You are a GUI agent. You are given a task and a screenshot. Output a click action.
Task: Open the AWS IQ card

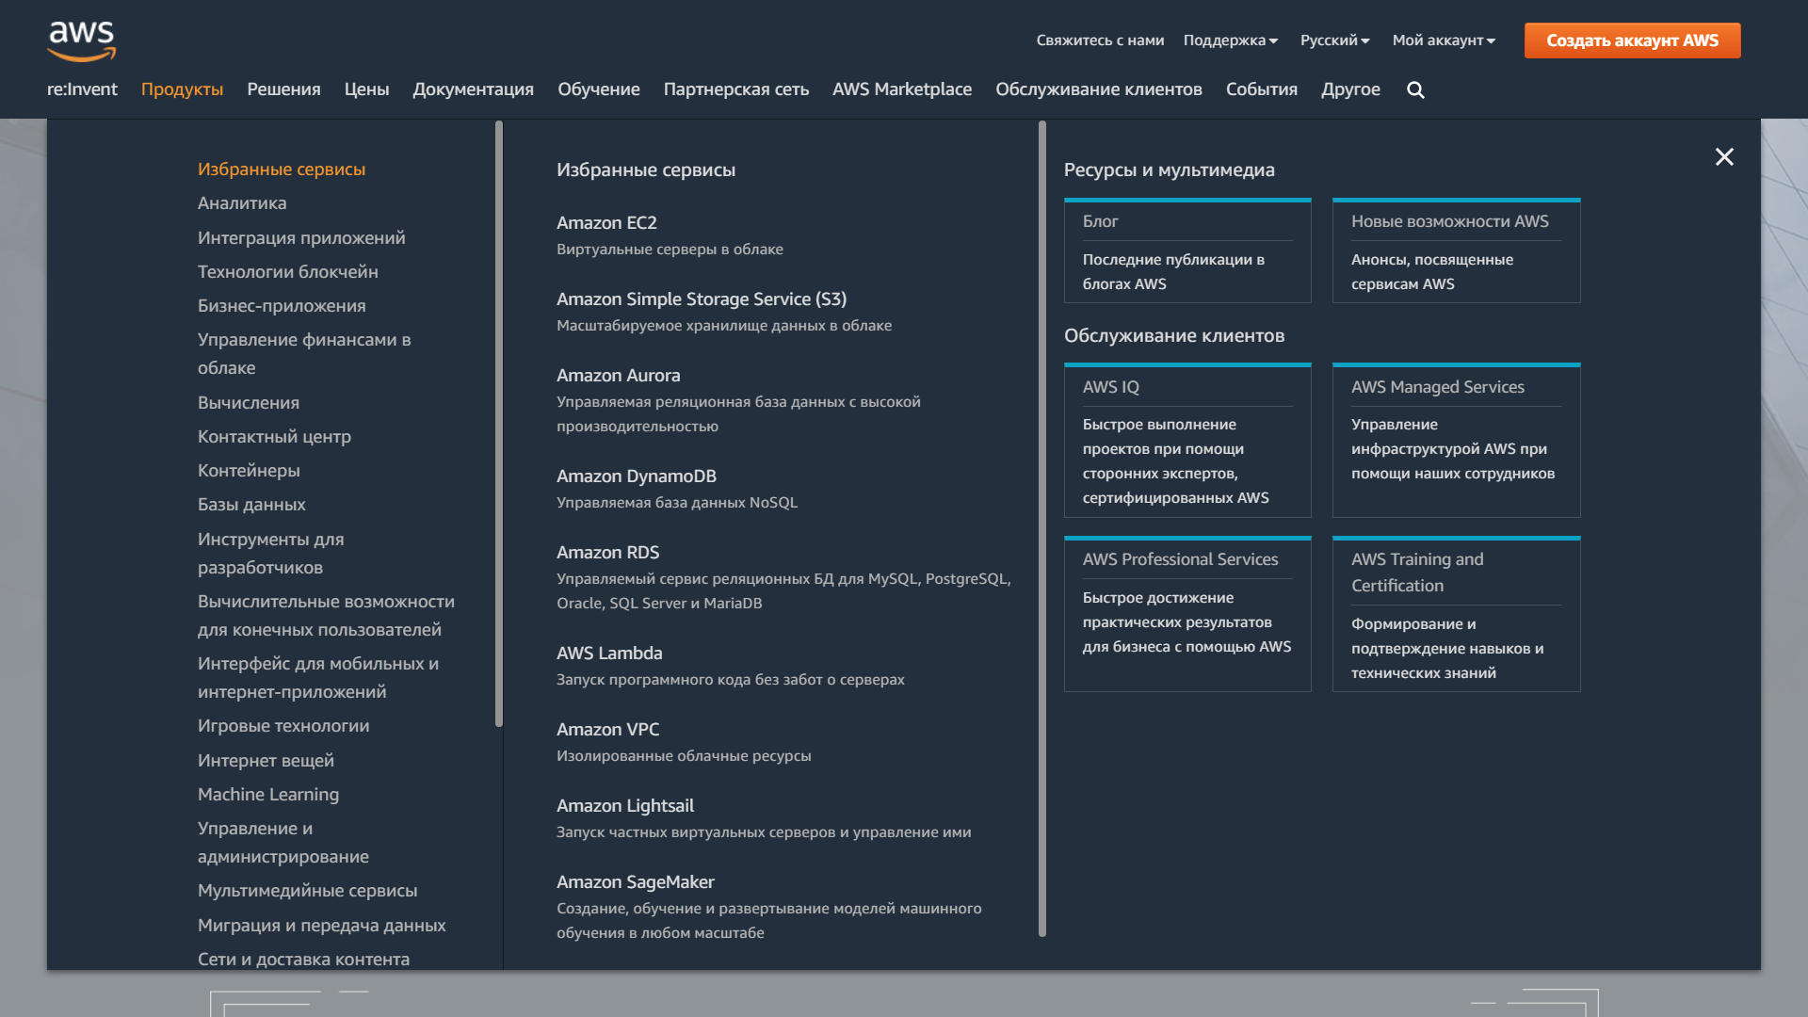pyautogui.click(x=1187, y=441)
